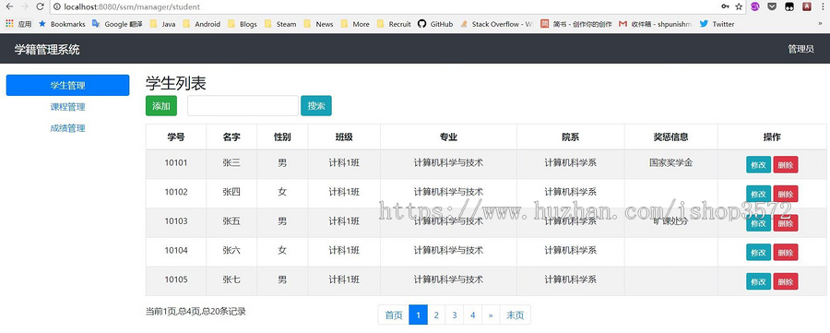Click the 国家奖学金 cell
This screenshot has width=830, height=333.
[x=670, y=163]
